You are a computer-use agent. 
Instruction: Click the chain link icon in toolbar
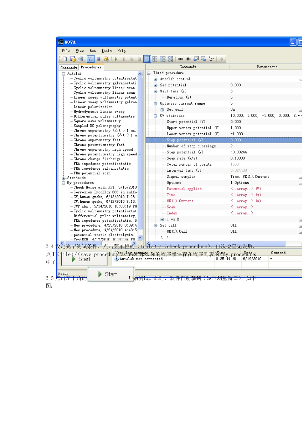[x=180, y=59]
